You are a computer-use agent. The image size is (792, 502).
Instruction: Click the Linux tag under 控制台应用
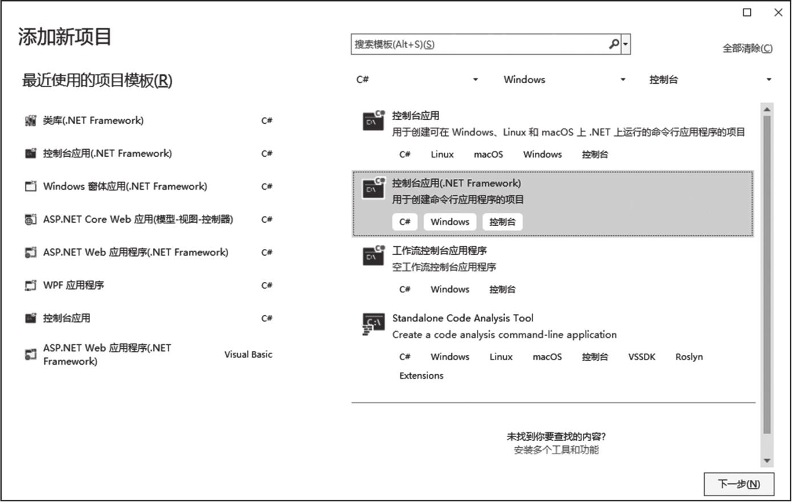442,154
